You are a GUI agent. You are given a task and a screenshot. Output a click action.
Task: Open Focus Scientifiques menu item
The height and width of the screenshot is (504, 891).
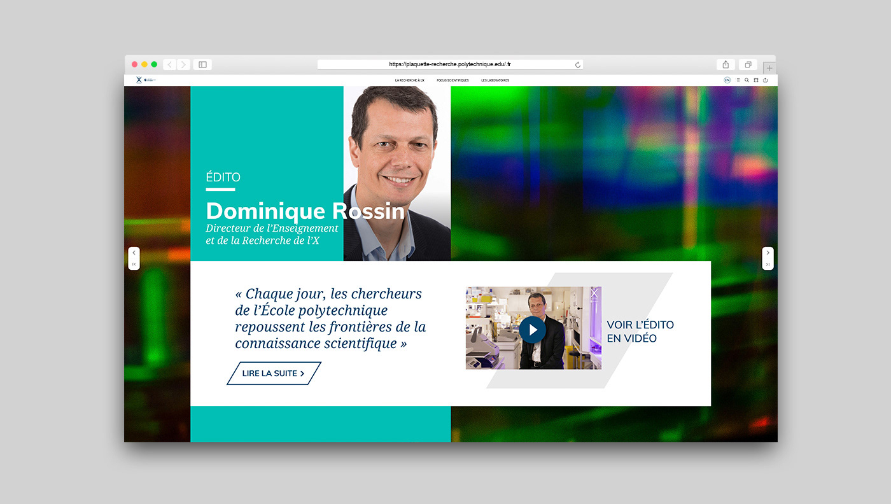pos(453,80)
